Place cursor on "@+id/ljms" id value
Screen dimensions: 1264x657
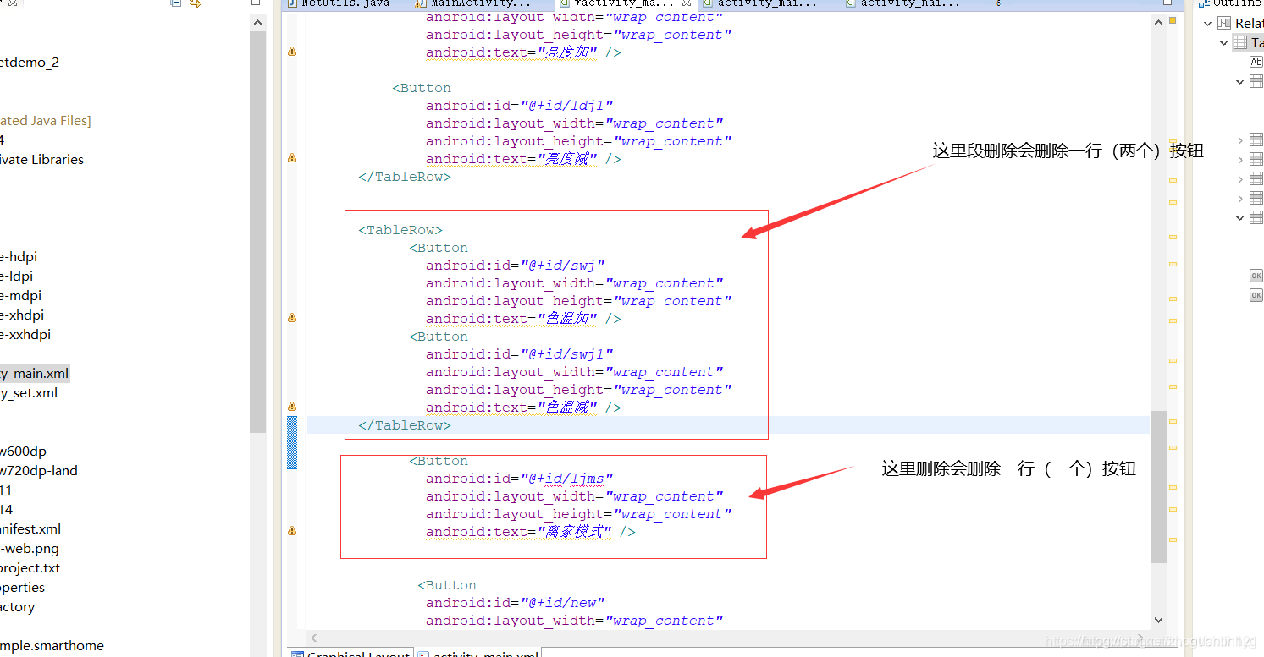566,479
